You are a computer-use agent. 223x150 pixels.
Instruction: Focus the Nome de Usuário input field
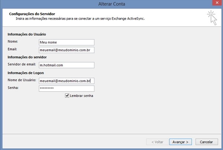pyautogui.click(x=67, y=81)
